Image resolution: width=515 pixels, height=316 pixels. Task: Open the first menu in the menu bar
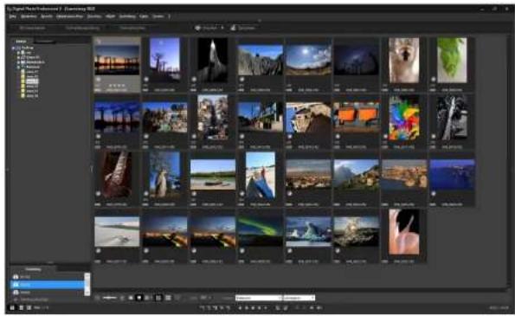coord(12,16)
